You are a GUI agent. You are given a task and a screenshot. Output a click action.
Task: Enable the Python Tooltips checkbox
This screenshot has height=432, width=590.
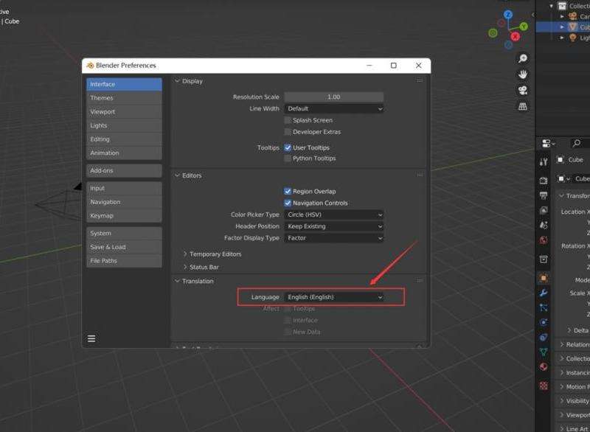[x=288, y=158]
